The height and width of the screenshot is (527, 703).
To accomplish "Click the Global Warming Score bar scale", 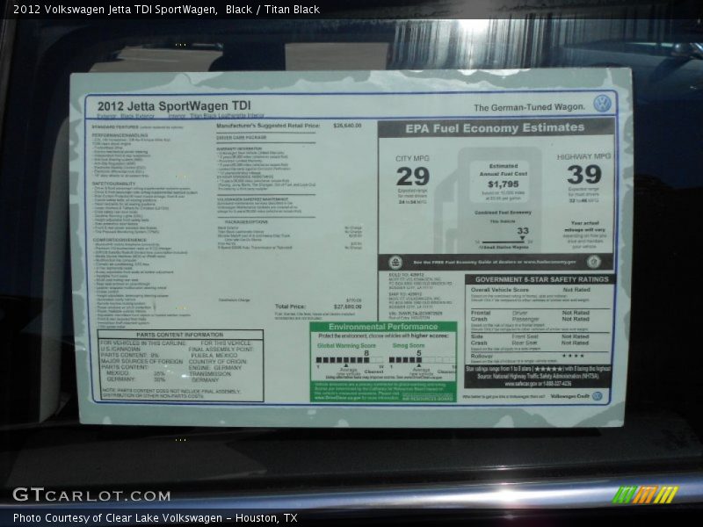I will [350, 360].
